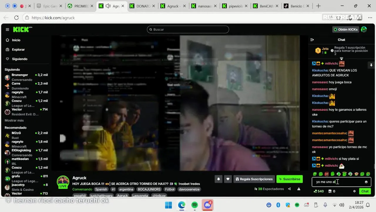Click the KICK logo
The height and width of the screenshot is (212, 376).
[x=22, y=29]
